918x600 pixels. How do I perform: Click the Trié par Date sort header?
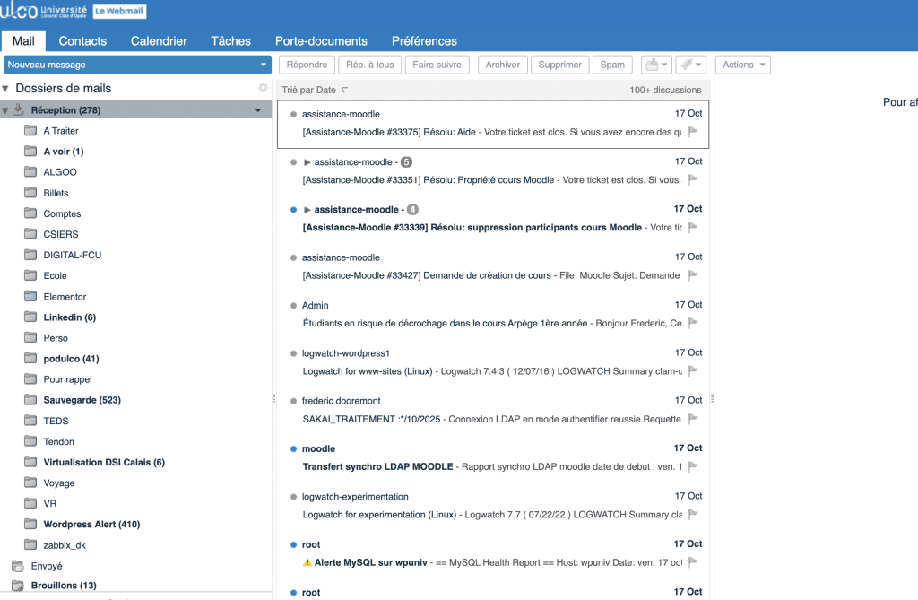[314, 90]
